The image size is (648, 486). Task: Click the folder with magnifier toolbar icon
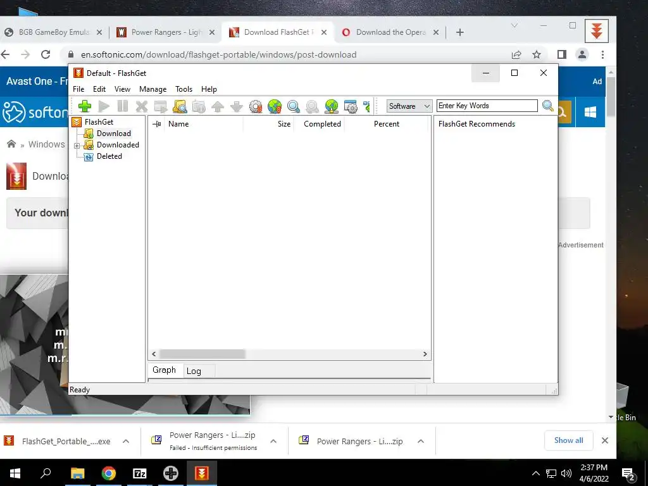click(x=180, y=106)
